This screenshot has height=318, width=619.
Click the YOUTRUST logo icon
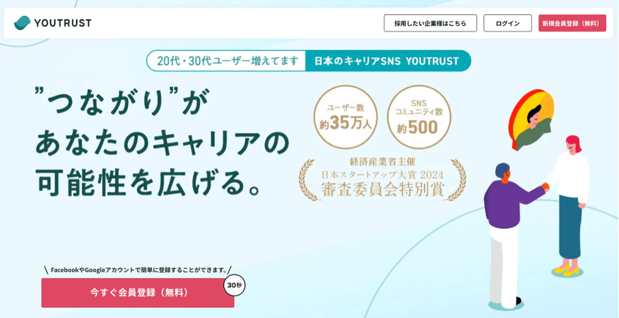[x=22, y=23]
